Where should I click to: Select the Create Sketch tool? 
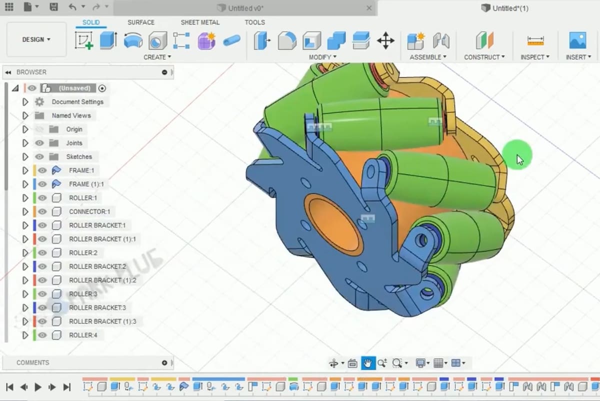pos(83,40)
